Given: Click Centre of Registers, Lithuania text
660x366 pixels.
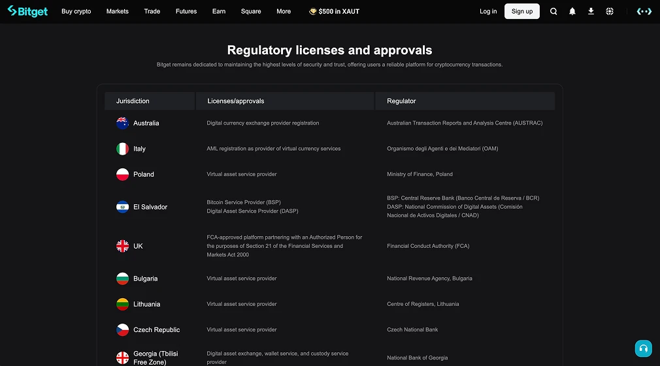Looking at the screenshot, I should tap(423, 304).
